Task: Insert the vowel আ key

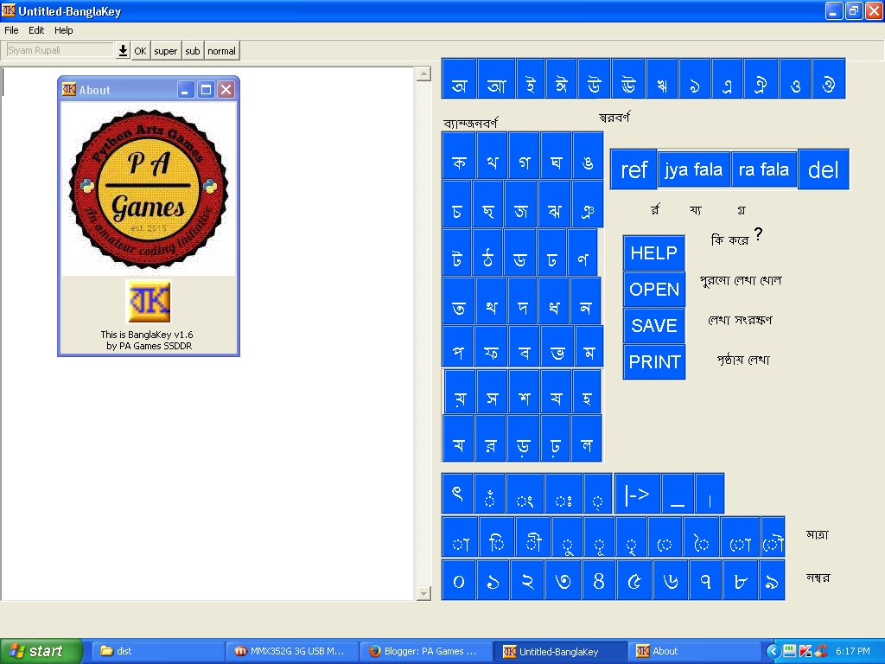Action: pyautogui.click(x=496, y=79)
